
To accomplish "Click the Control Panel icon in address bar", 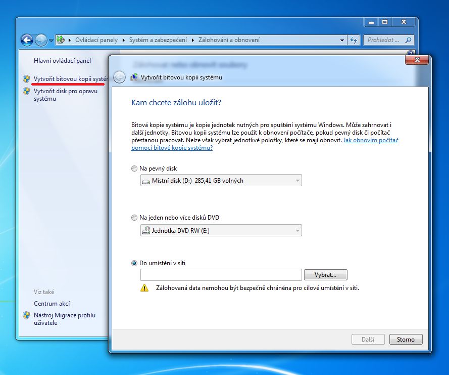I will 61,40.
